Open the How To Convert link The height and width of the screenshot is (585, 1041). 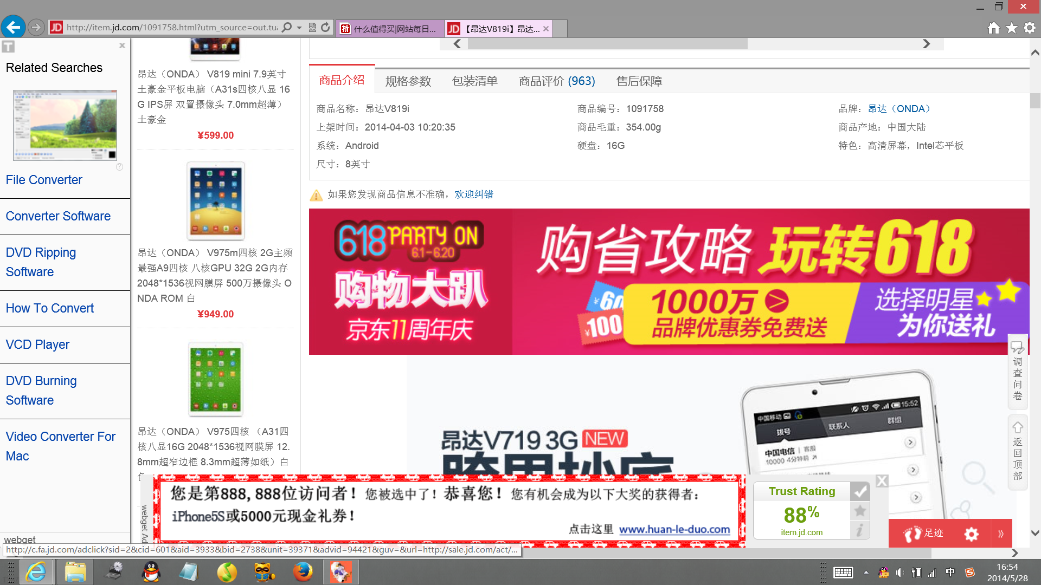coord(50,308)
